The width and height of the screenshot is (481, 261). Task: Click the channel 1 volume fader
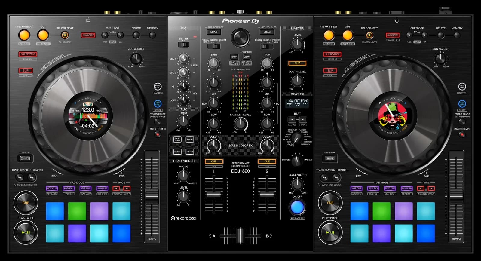(214, 195)
